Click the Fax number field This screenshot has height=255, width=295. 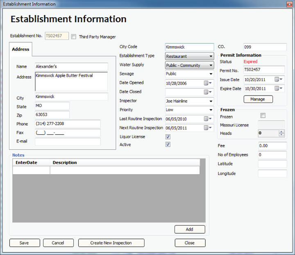pos(68,133)
